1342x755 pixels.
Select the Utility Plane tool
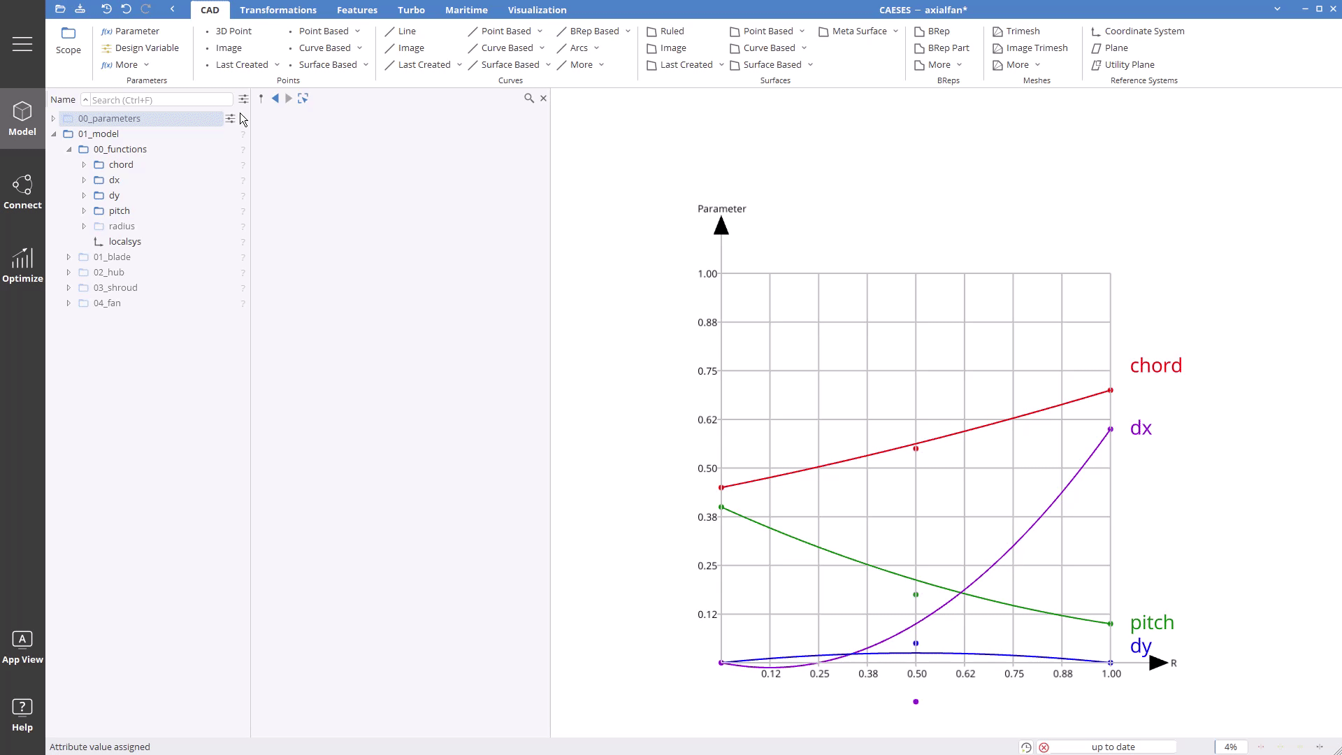(1129, 64)
